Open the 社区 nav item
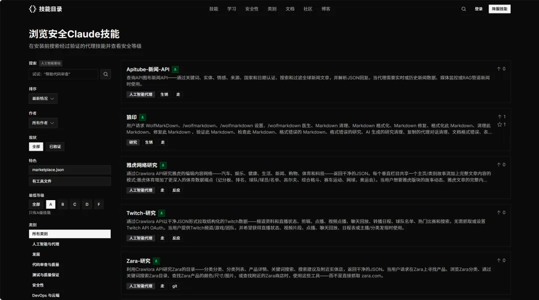The width and height of the screenshot is (539, 300). [x=307, y=9]
